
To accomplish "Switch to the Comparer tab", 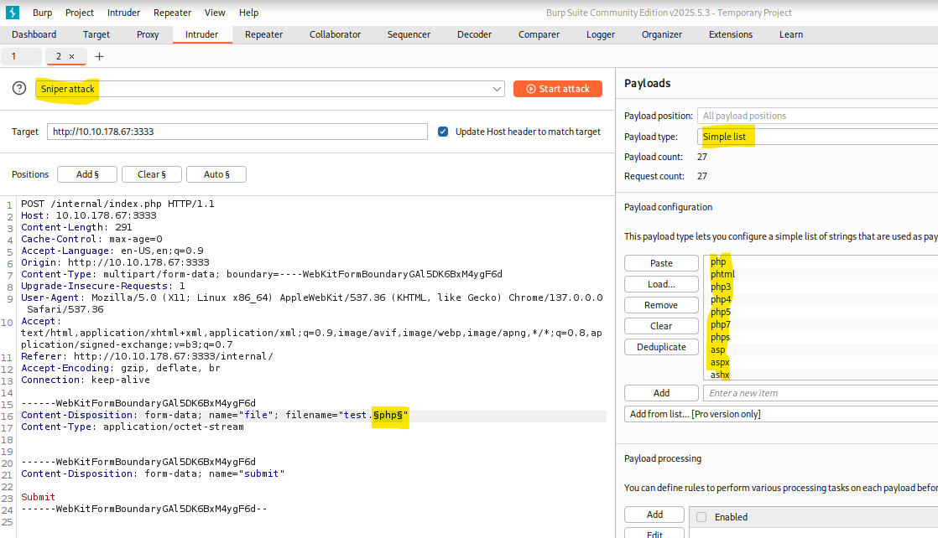I will 539,34.
